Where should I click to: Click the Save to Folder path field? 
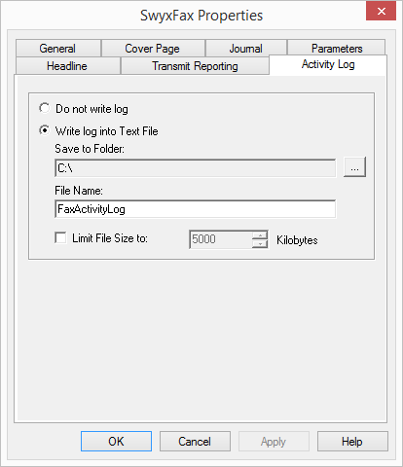click(196, 168)
